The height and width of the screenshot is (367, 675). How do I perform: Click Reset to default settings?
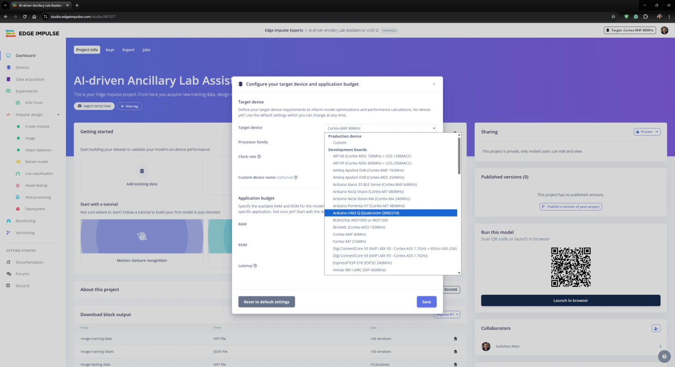pyautogui.click(x=267, y=302)
